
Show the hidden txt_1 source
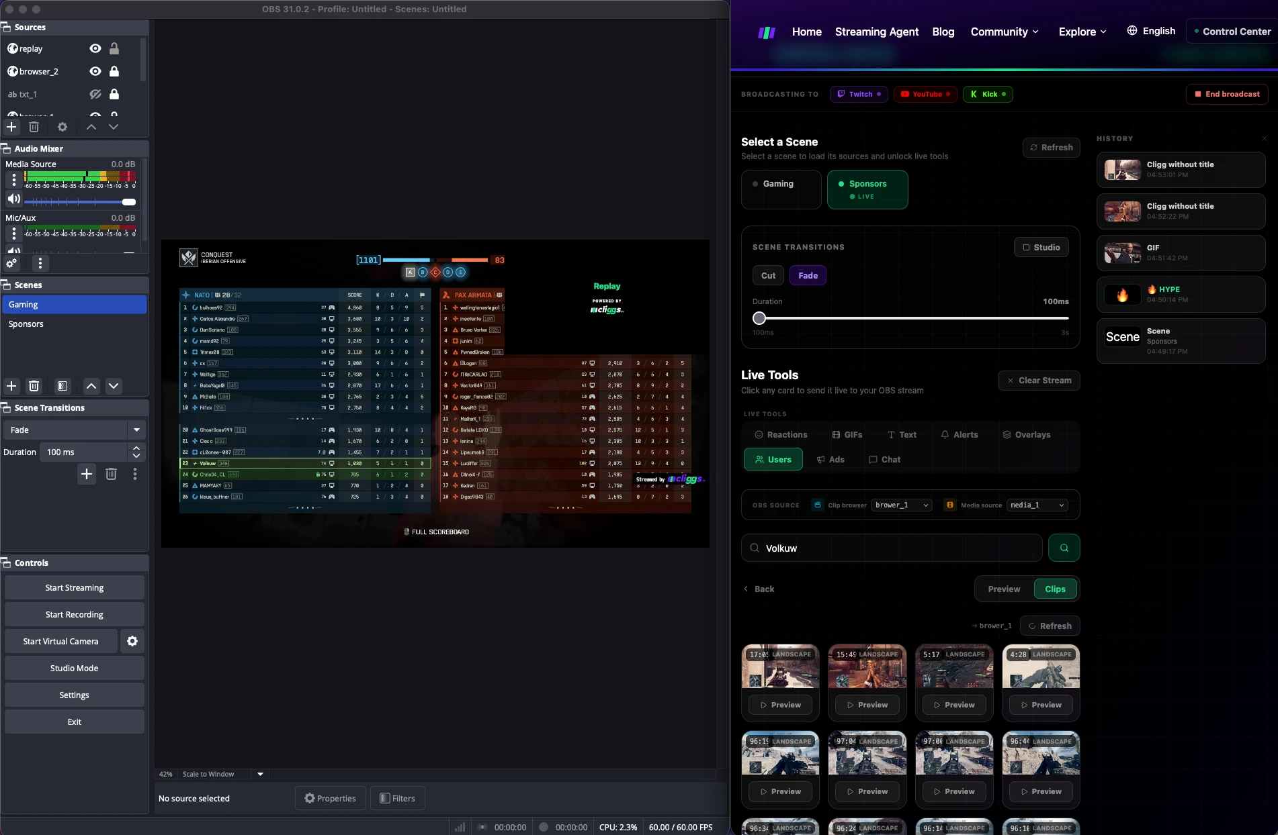coord(95,94)
